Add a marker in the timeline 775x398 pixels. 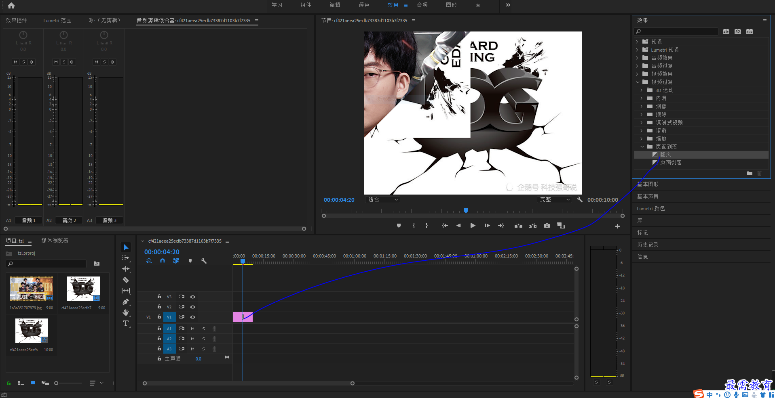(x=190, y=261)
